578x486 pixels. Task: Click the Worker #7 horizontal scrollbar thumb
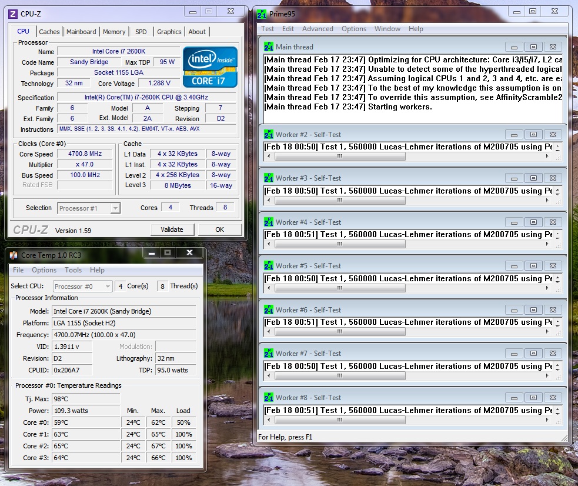click(340, 376)
